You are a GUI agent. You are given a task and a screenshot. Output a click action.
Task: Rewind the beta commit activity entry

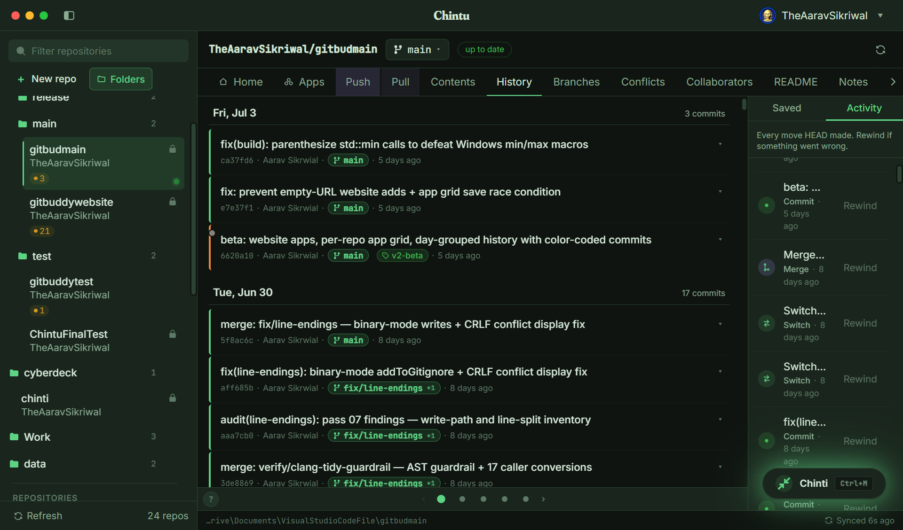[860, 206]
